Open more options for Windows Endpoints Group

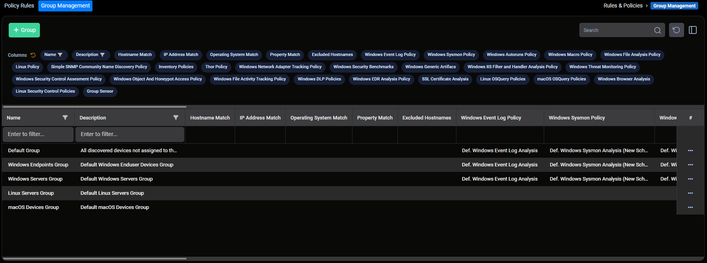coord(690,165)
